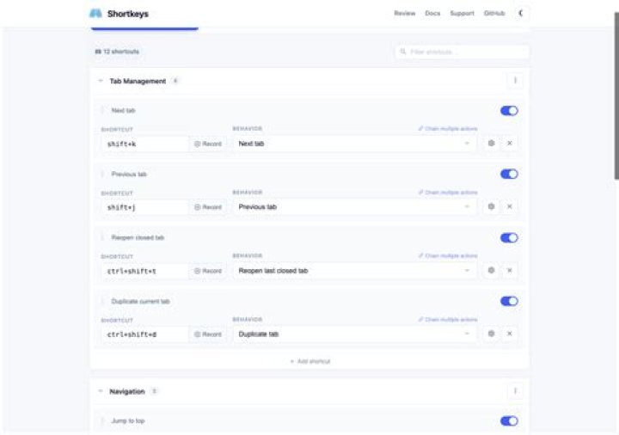
Task: Open the Support link in header
Action: tap(462, 14)
